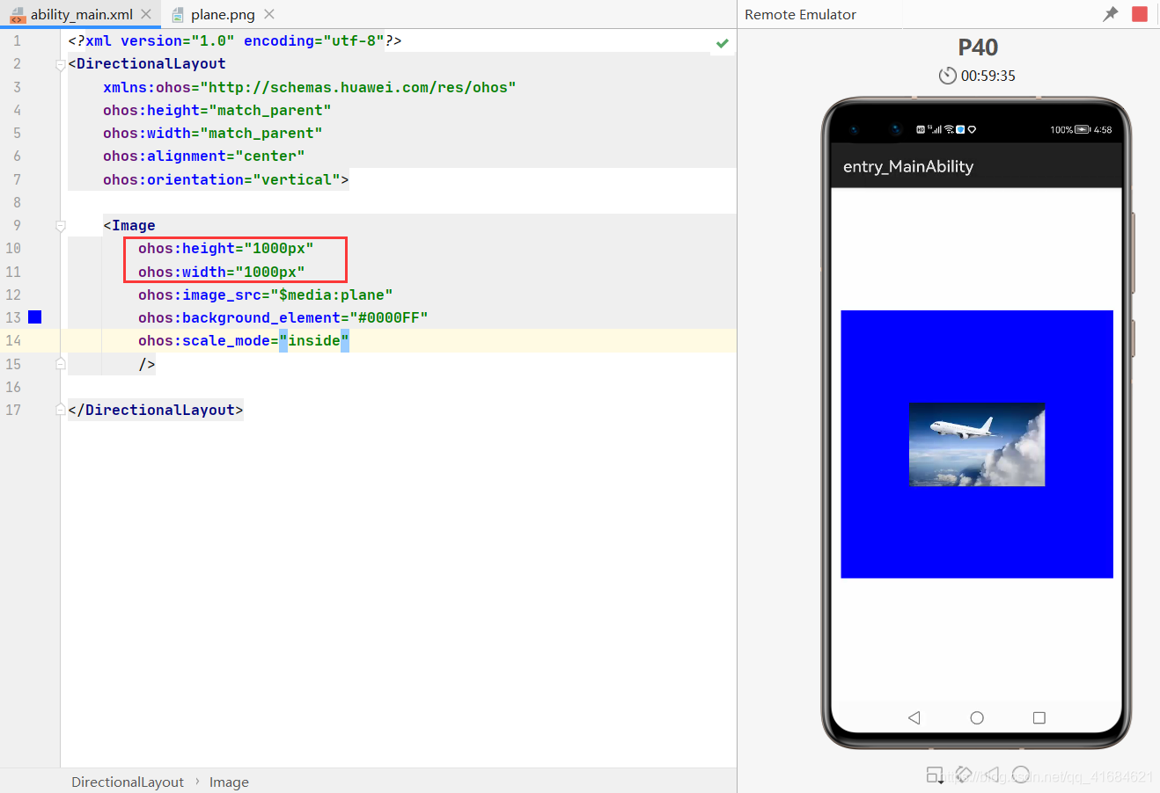Click fold end marker at closing DirectionalLayout

(61, 410)
